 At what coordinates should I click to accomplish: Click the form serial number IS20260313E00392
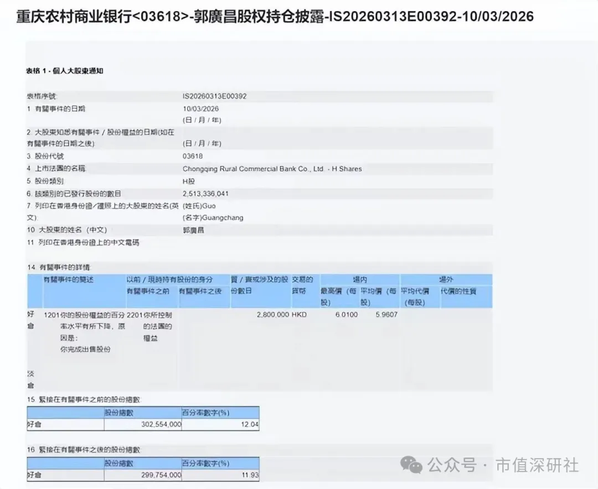click(x=214, y=96)
